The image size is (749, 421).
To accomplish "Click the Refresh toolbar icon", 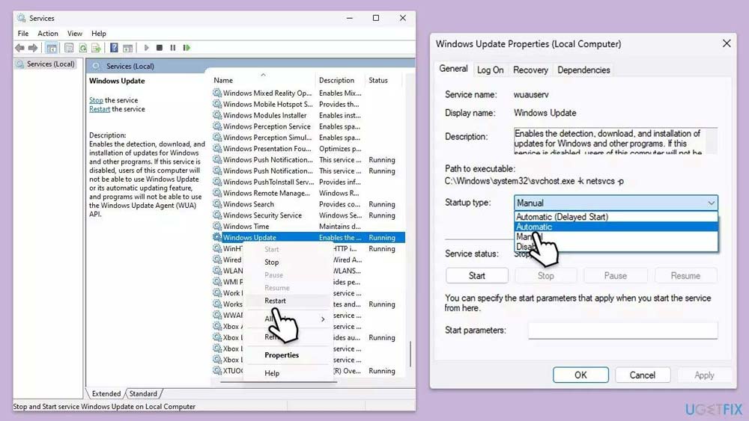I will [83, 48].
